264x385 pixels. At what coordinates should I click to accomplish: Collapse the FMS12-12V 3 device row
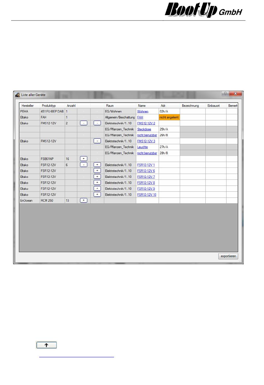point(97,141)
